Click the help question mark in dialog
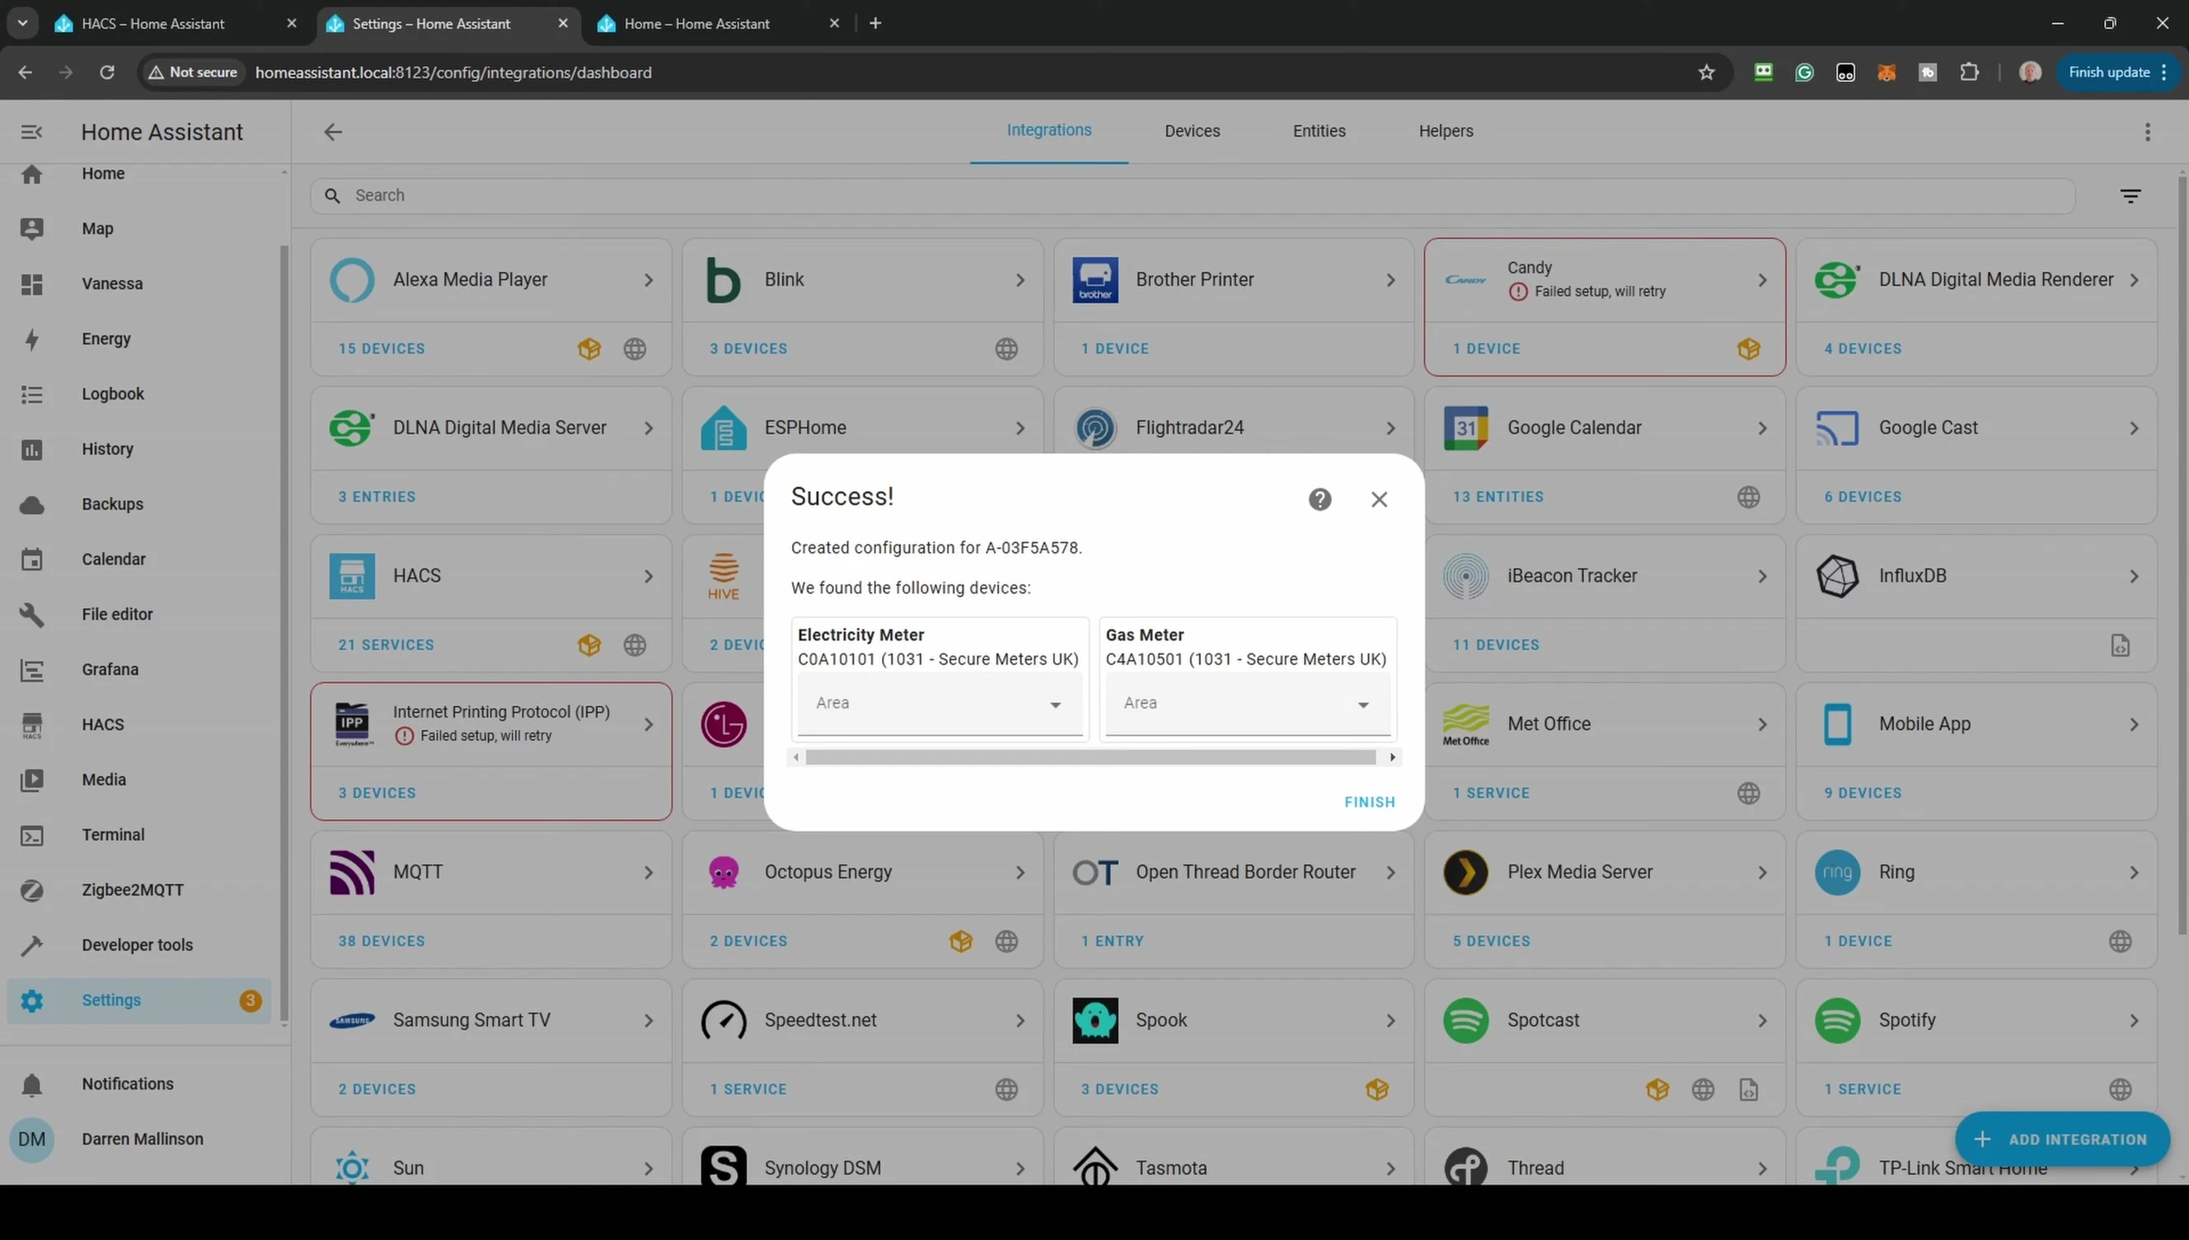The width and height of the screenshot is (2189, 1240). (x=1319, y=499)
